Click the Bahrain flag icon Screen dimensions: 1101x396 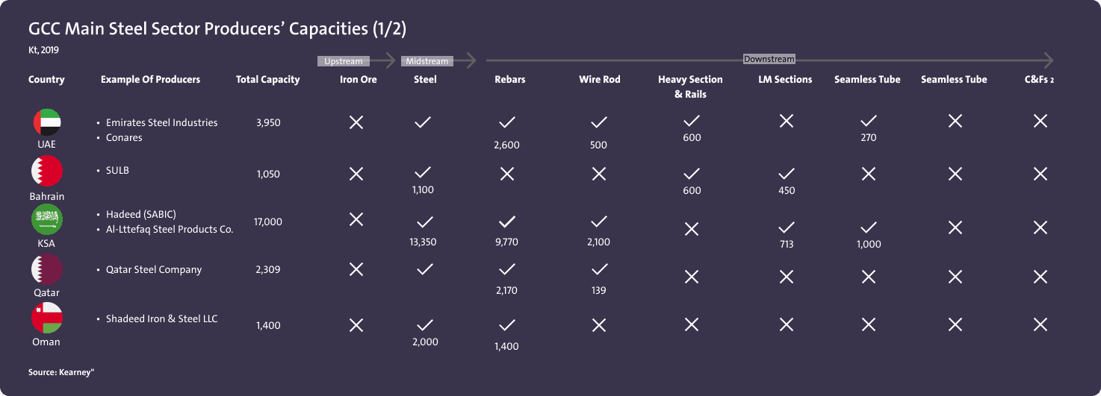coord(46,172)
